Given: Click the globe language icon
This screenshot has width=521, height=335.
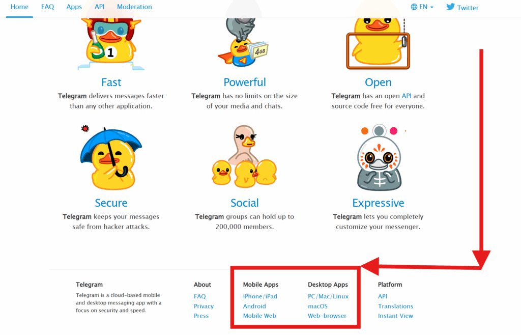Looking at the screenshot, I should click(414, 7).
